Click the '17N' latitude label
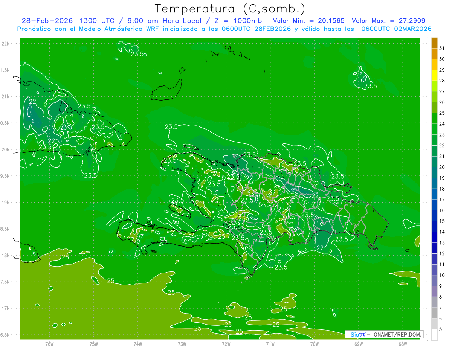This screenshot has width=452, height=349. (x=6, y=308)
